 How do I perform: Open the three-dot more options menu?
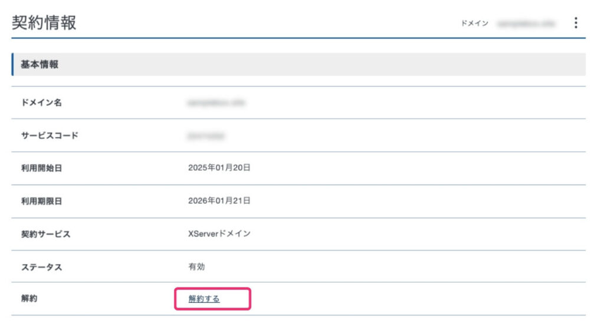[576, 23]
